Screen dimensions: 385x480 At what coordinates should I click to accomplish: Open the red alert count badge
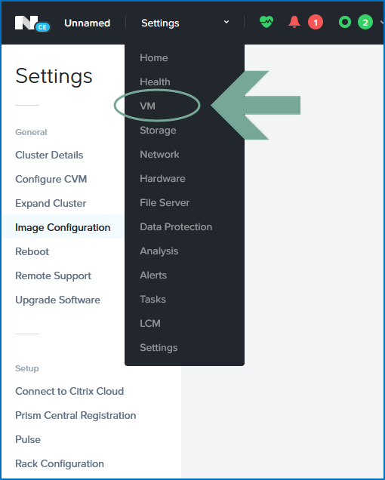point(315,23)
